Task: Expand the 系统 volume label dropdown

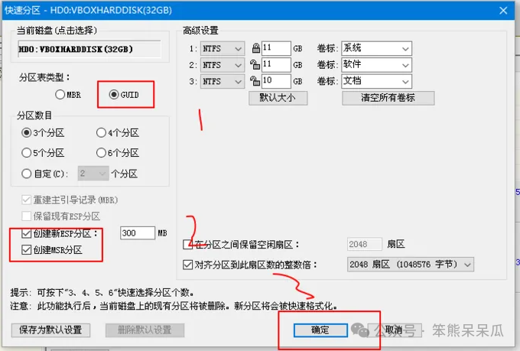Action: [x=405, y=49]
